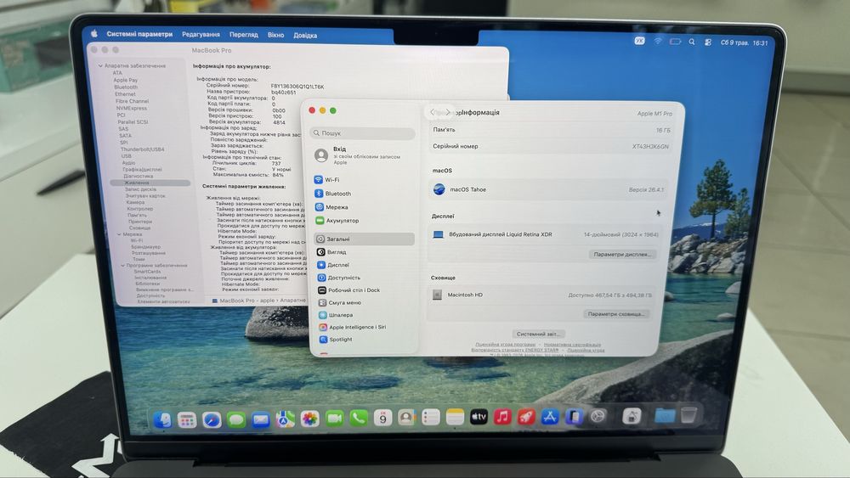Open the Системні параметри app menu
850x478 pixels.
point(139,34)
